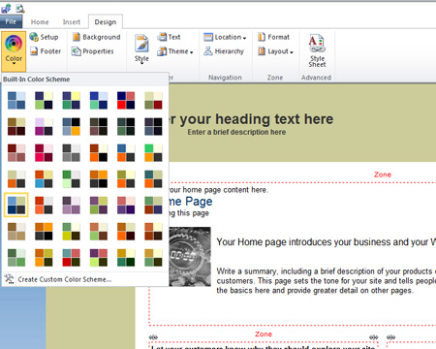Click the Color dropdown arrow
The height and width of the screenshot is (349, 436).
[14, 64]
